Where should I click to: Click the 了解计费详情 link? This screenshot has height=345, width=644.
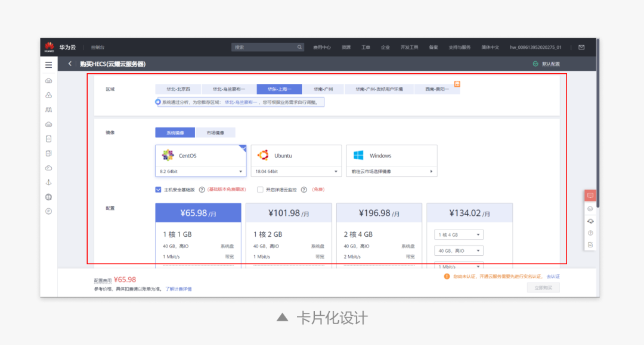pyautogui.click(x=178, y=289)
